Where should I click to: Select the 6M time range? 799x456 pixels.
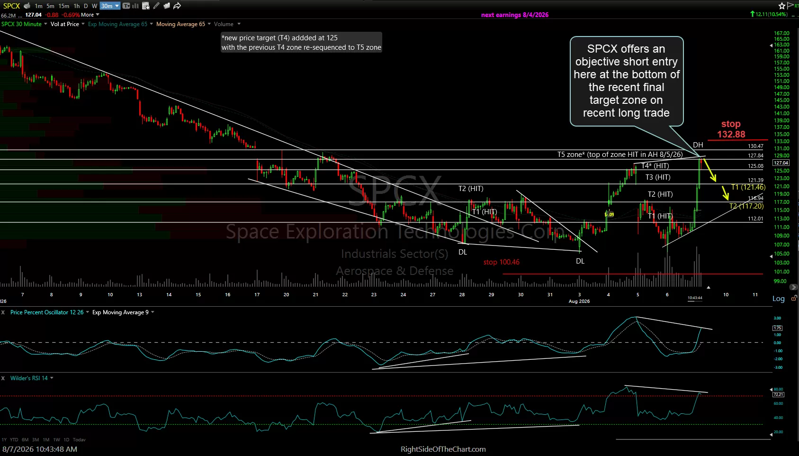[25, 440]
